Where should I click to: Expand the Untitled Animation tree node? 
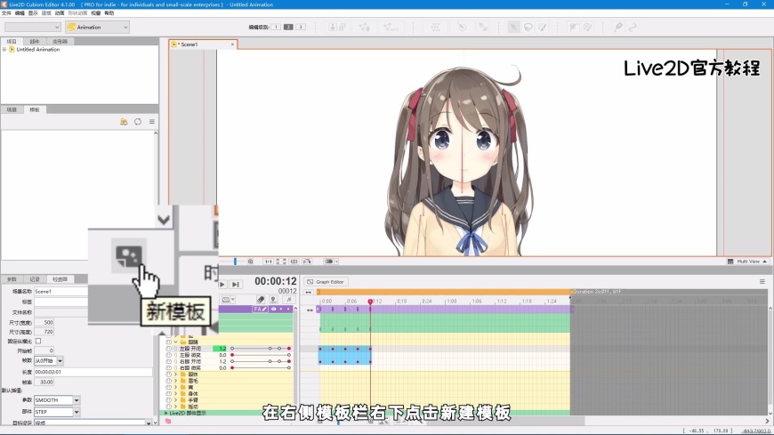4,50
